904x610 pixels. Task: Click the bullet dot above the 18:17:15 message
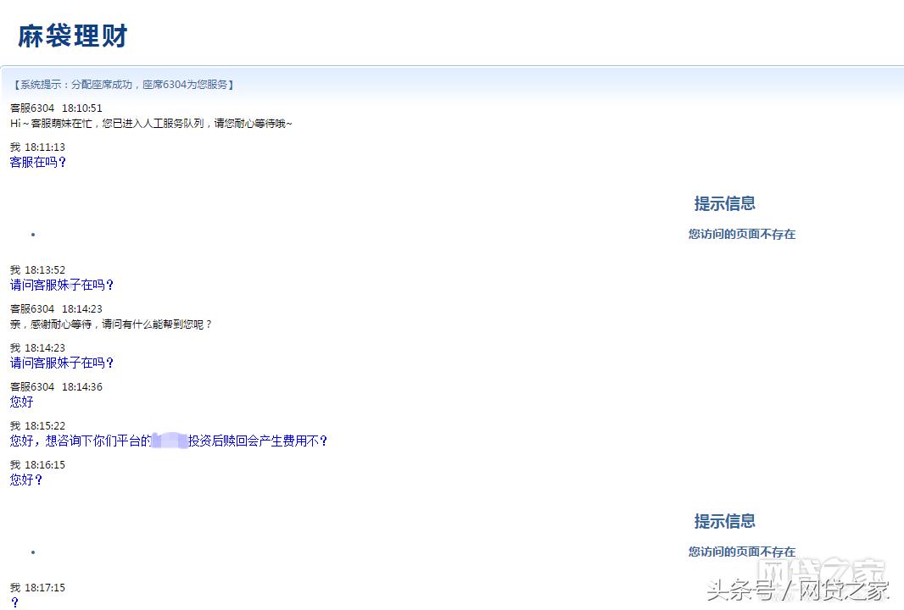[32, 552]
